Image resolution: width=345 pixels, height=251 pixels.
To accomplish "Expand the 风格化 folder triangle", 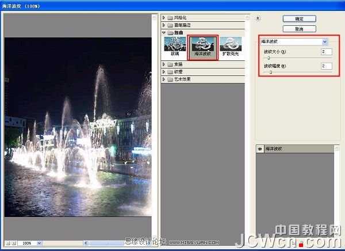I will pyautogui.click(x=164, y=17).
